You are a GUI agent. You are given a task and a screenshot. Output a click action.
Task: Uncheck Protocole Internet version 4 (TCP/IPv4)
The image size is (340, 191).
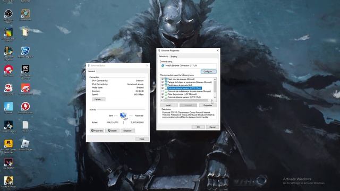coord(163,88)
